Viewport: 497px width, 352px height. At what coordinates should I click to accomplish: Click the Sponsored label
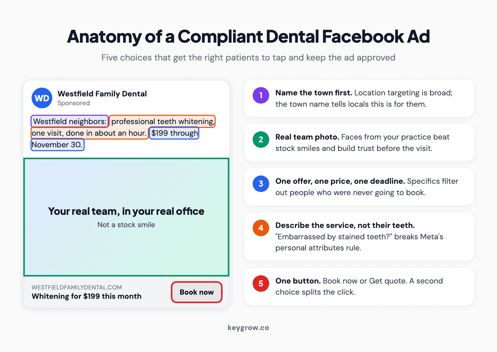pyautogui.click(x=74, y=103)
